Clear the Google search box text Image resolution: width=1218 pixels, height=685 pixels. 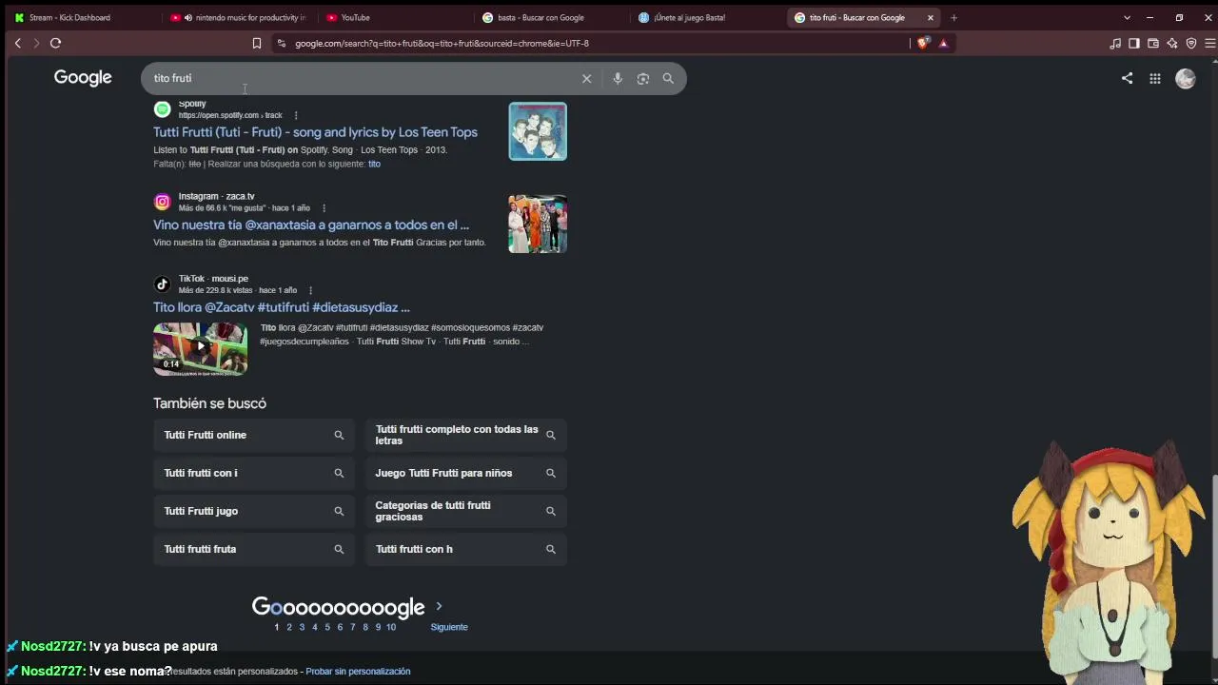pos(586,79)
